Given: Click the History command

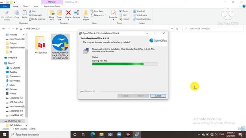Looking at the screenshot, I should click(x=125, y=19).
